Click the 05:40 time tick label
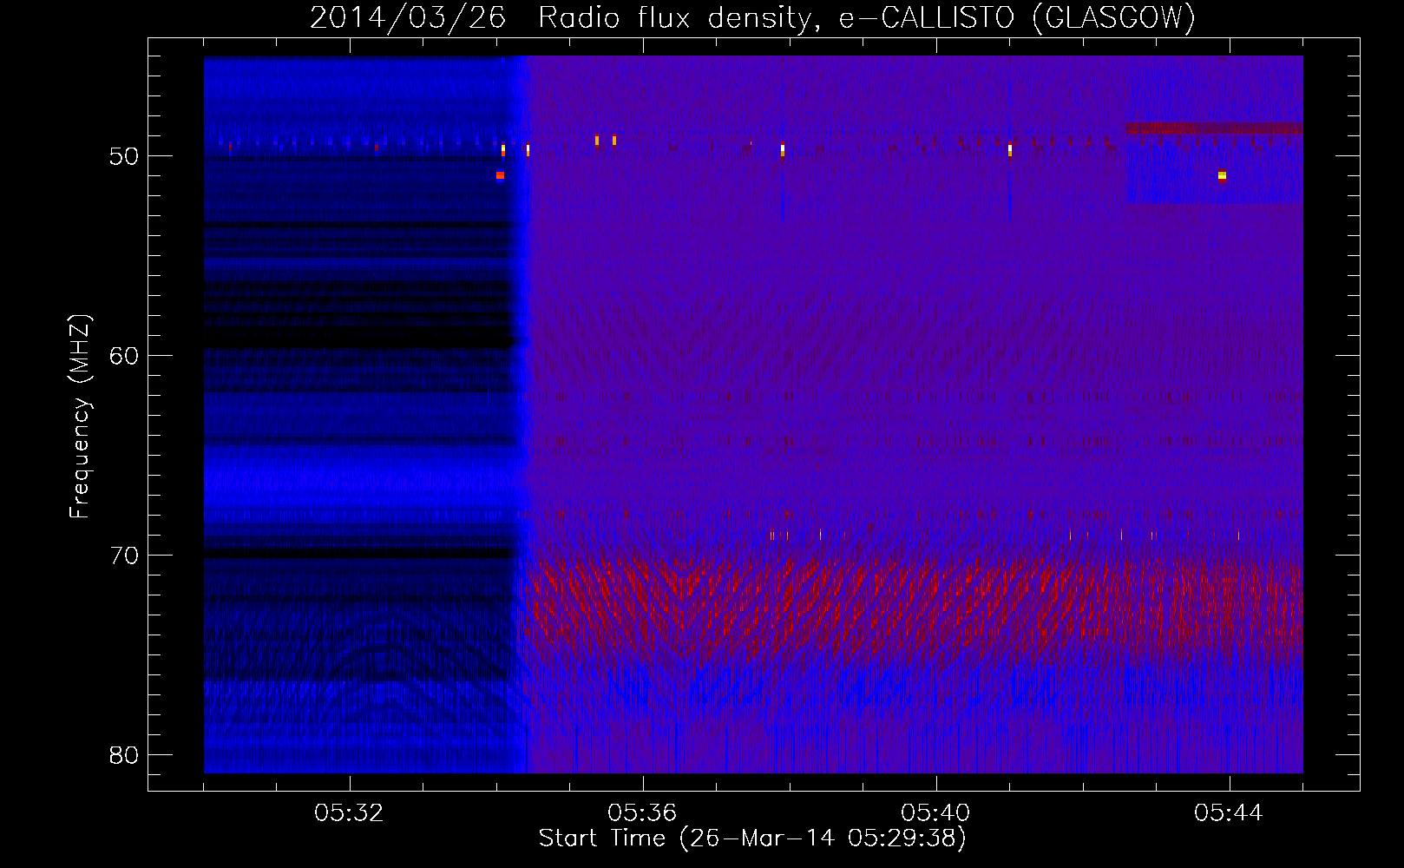Image resolution: width=1404 pixels, height=868 pixels. 936,813
